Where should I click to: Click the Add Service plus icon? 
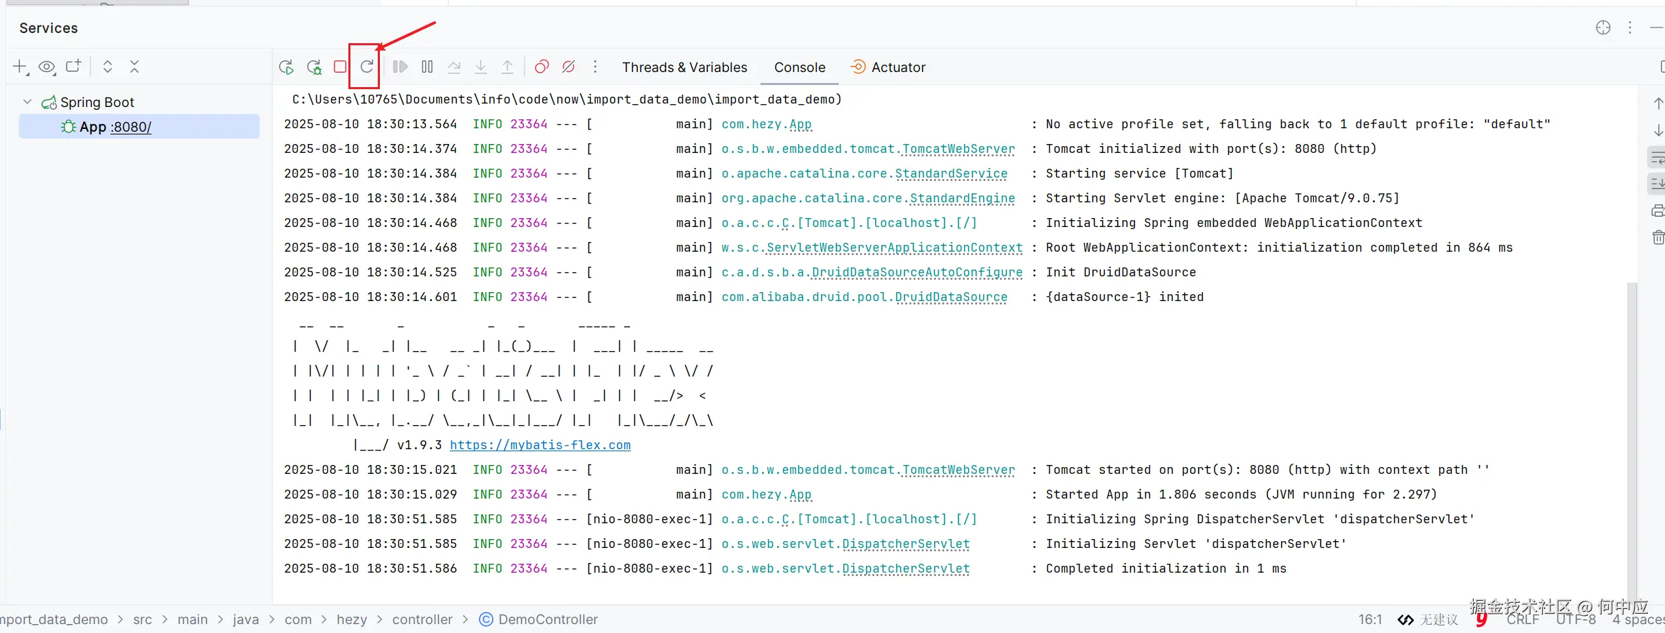click(x=20, y=67)
